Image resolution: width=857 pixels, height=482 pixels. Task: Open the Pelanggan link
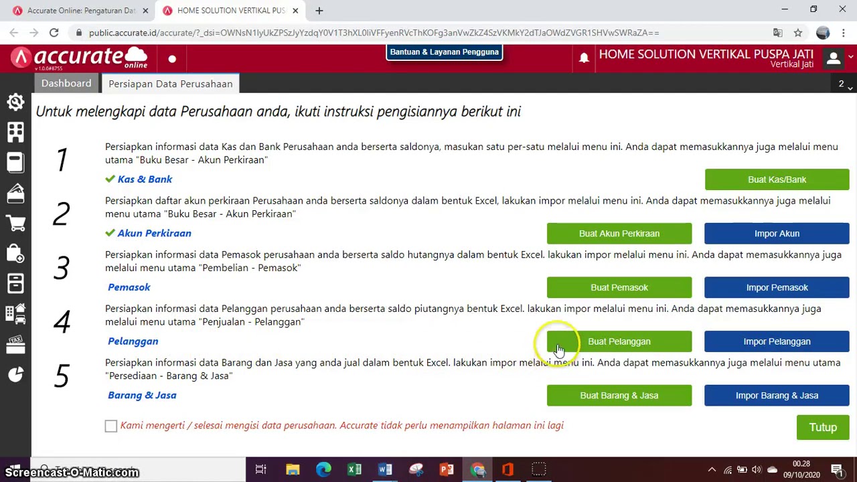(x=133, y=341)
